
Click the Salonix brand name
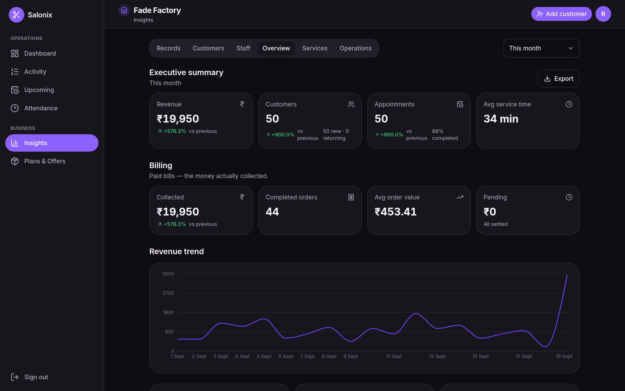click(x=40, y=15)
